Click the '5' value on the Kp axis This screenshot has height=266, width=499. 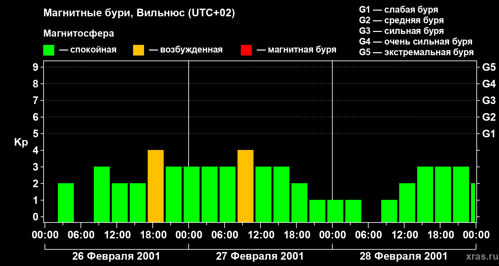coord(36,134)
